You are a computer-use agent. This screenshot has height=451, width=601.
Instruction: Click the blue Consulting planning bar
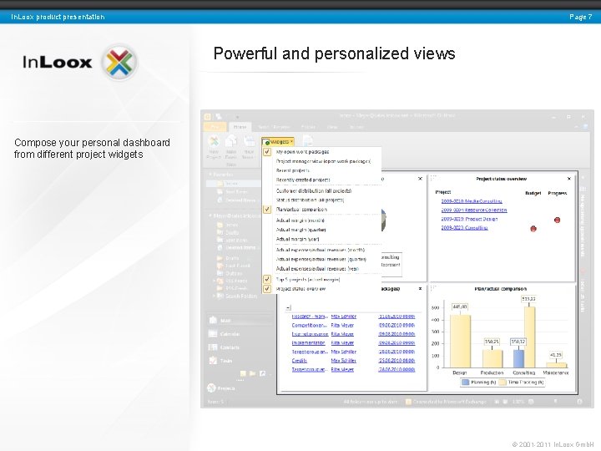click(518, 357)
